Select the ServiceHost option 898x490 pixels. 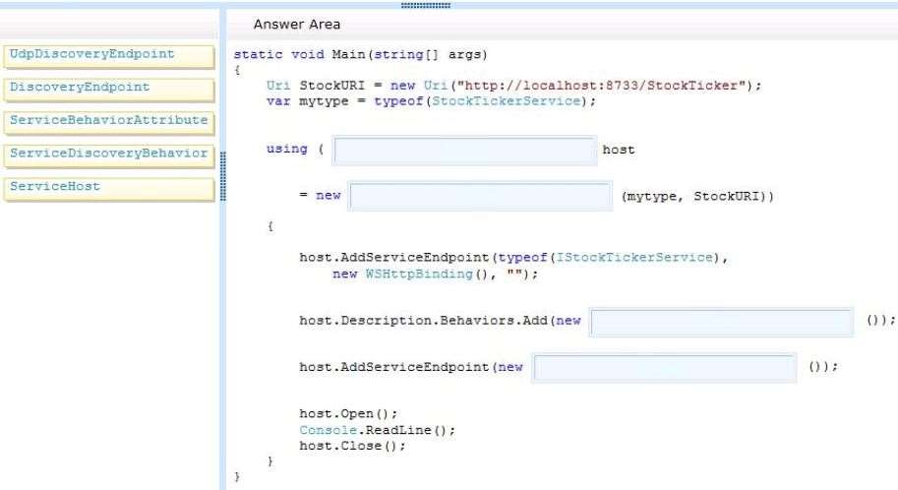pyautogui.click(x=109, y=189)
